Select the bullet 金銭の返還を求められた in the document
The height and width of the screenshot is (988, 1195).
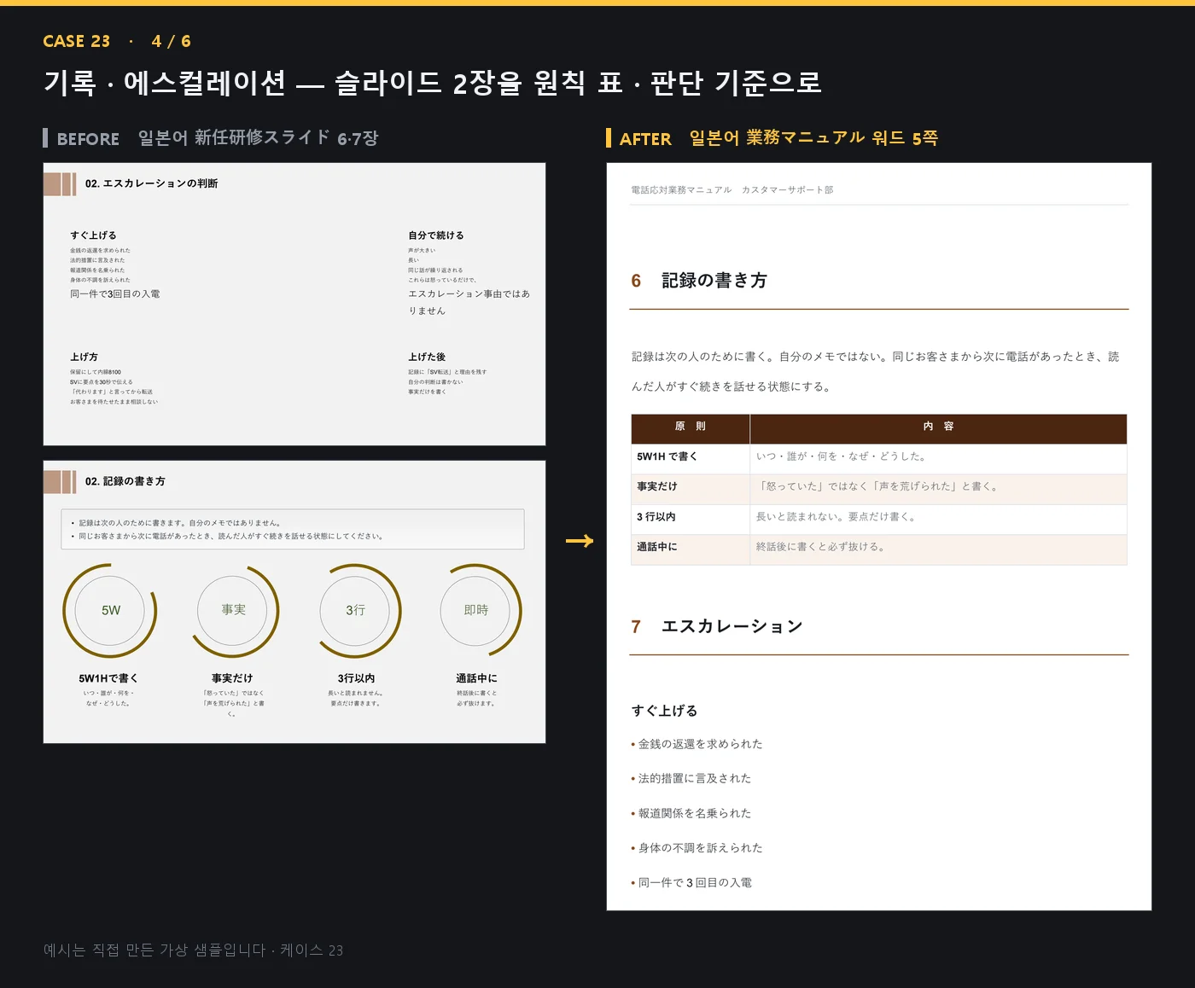(x=697, y=744)
